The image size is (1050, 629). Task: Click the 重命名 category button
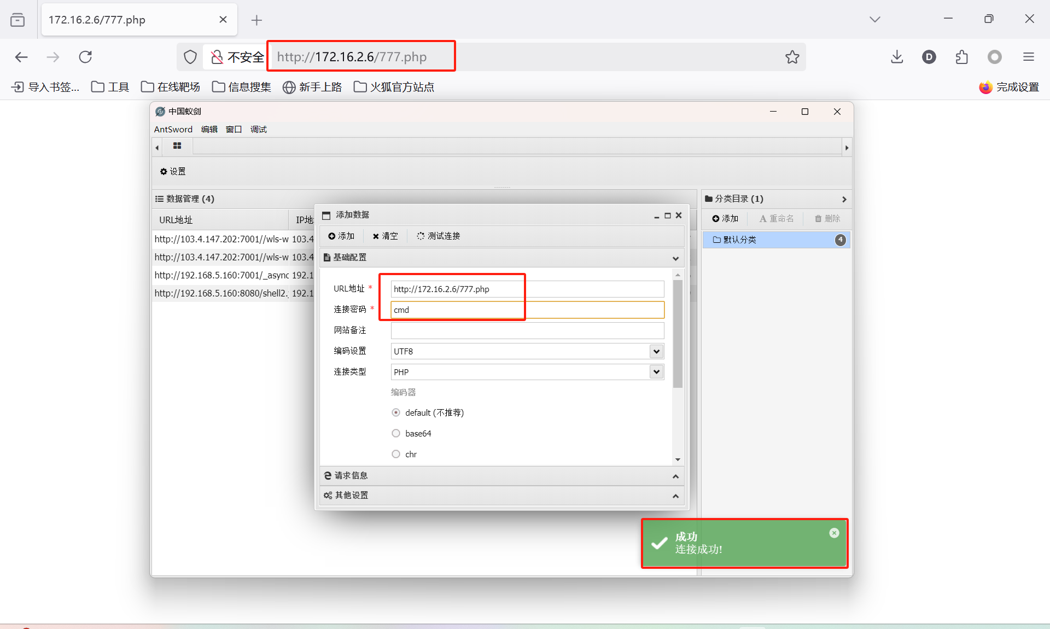pyautogui.click(x=776, y=218)
